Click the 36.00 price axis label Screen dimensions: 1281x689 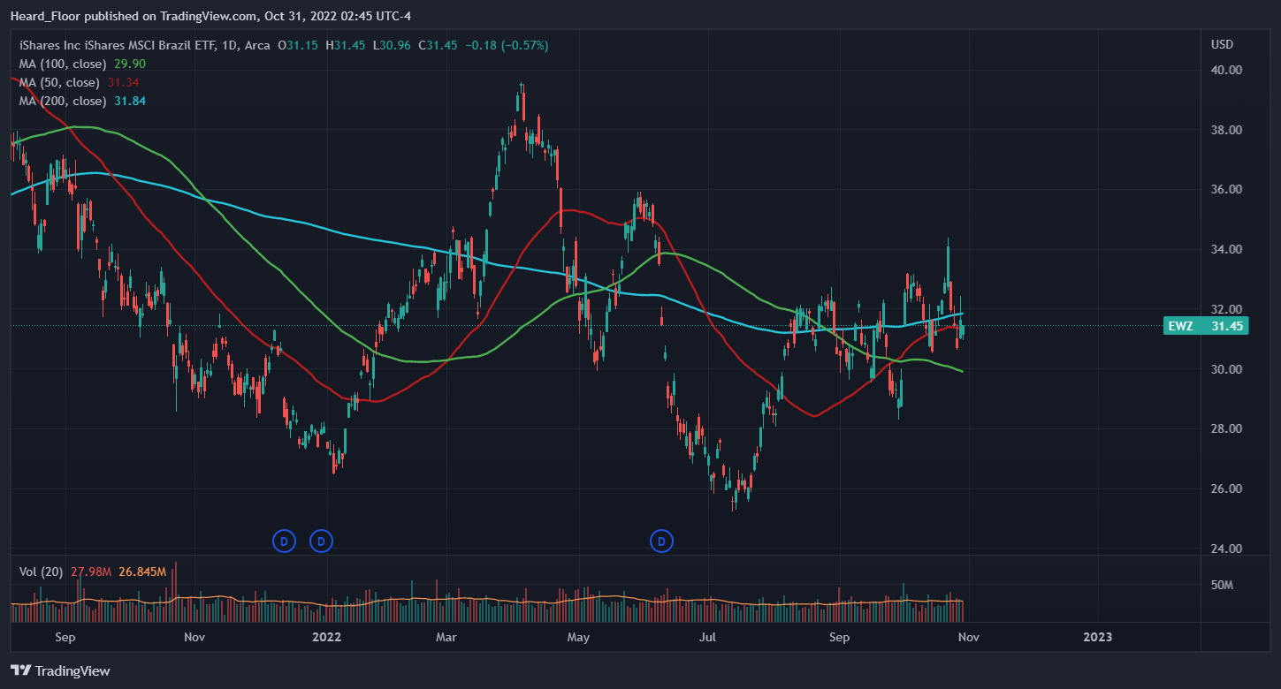pos(1226,189)
